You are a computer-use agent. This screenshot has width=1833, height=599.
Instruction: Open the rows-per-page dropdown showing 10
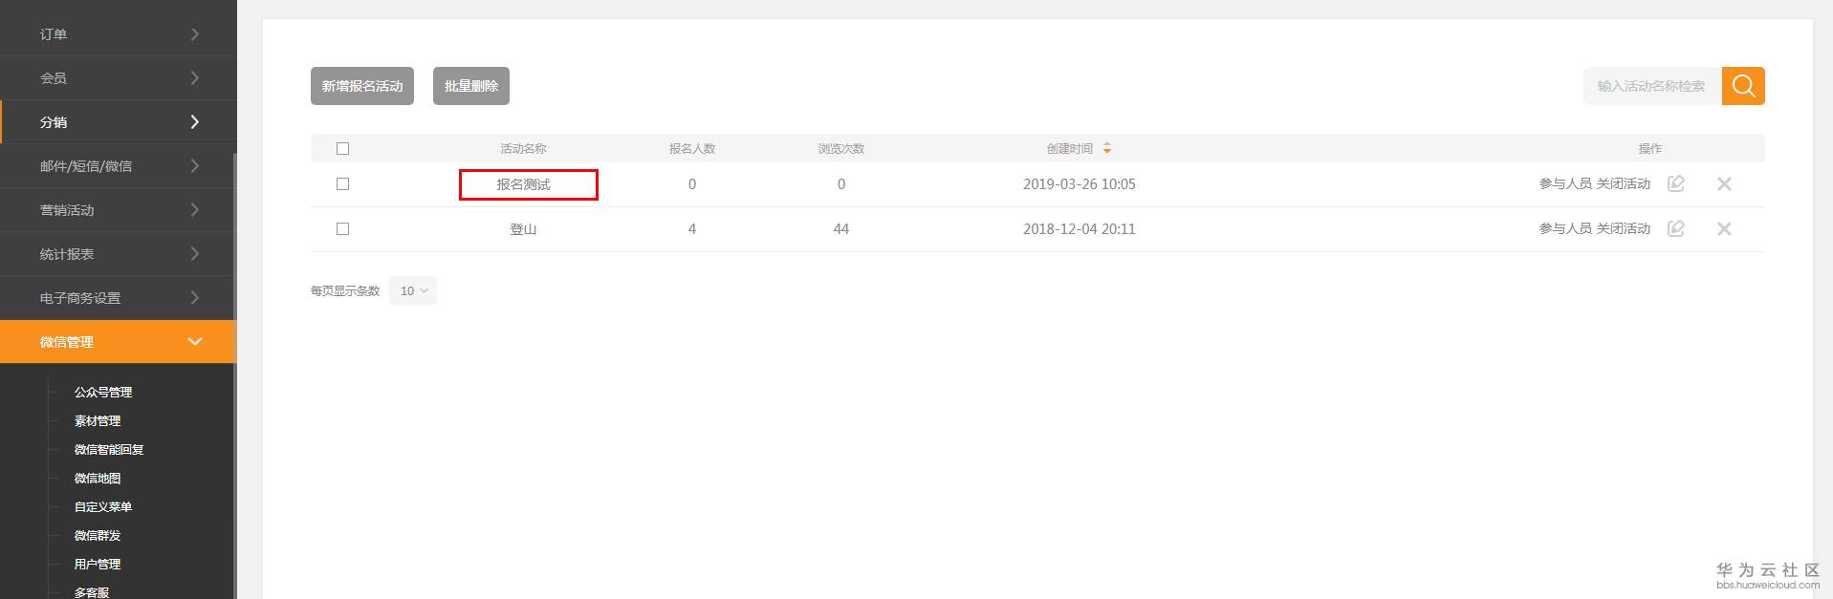[x=413, y=290]
